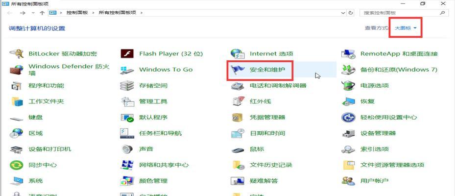Click the 键盘 keyboard icon
The image size is (455, 196).
pos(17,119)
